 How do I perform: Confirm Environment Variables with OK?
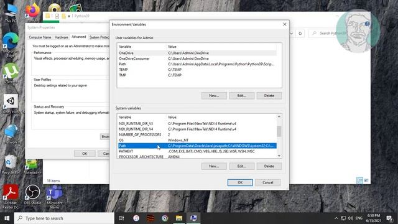(240, 182)
